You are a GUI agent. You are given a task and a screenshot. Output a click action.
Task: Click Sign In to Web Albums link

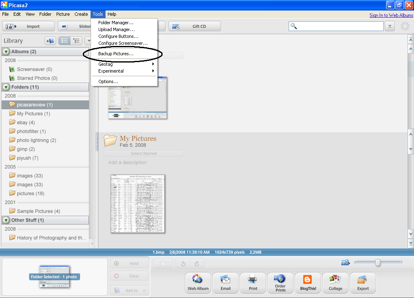[391, 15]
